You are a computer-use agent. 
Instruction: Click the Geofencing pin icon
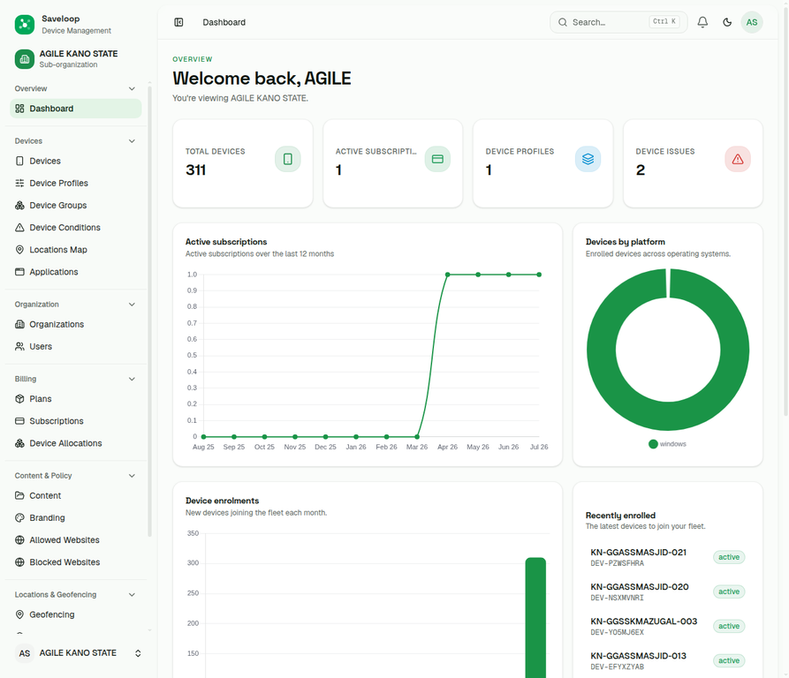19,614
